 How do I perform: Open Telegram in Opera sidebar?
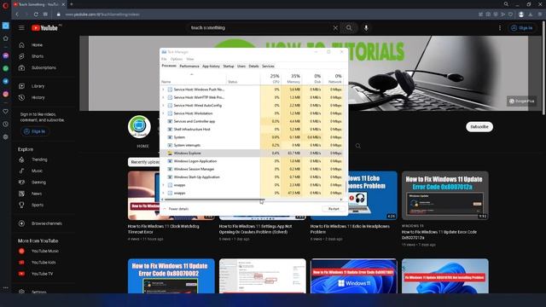pos(6,81)
